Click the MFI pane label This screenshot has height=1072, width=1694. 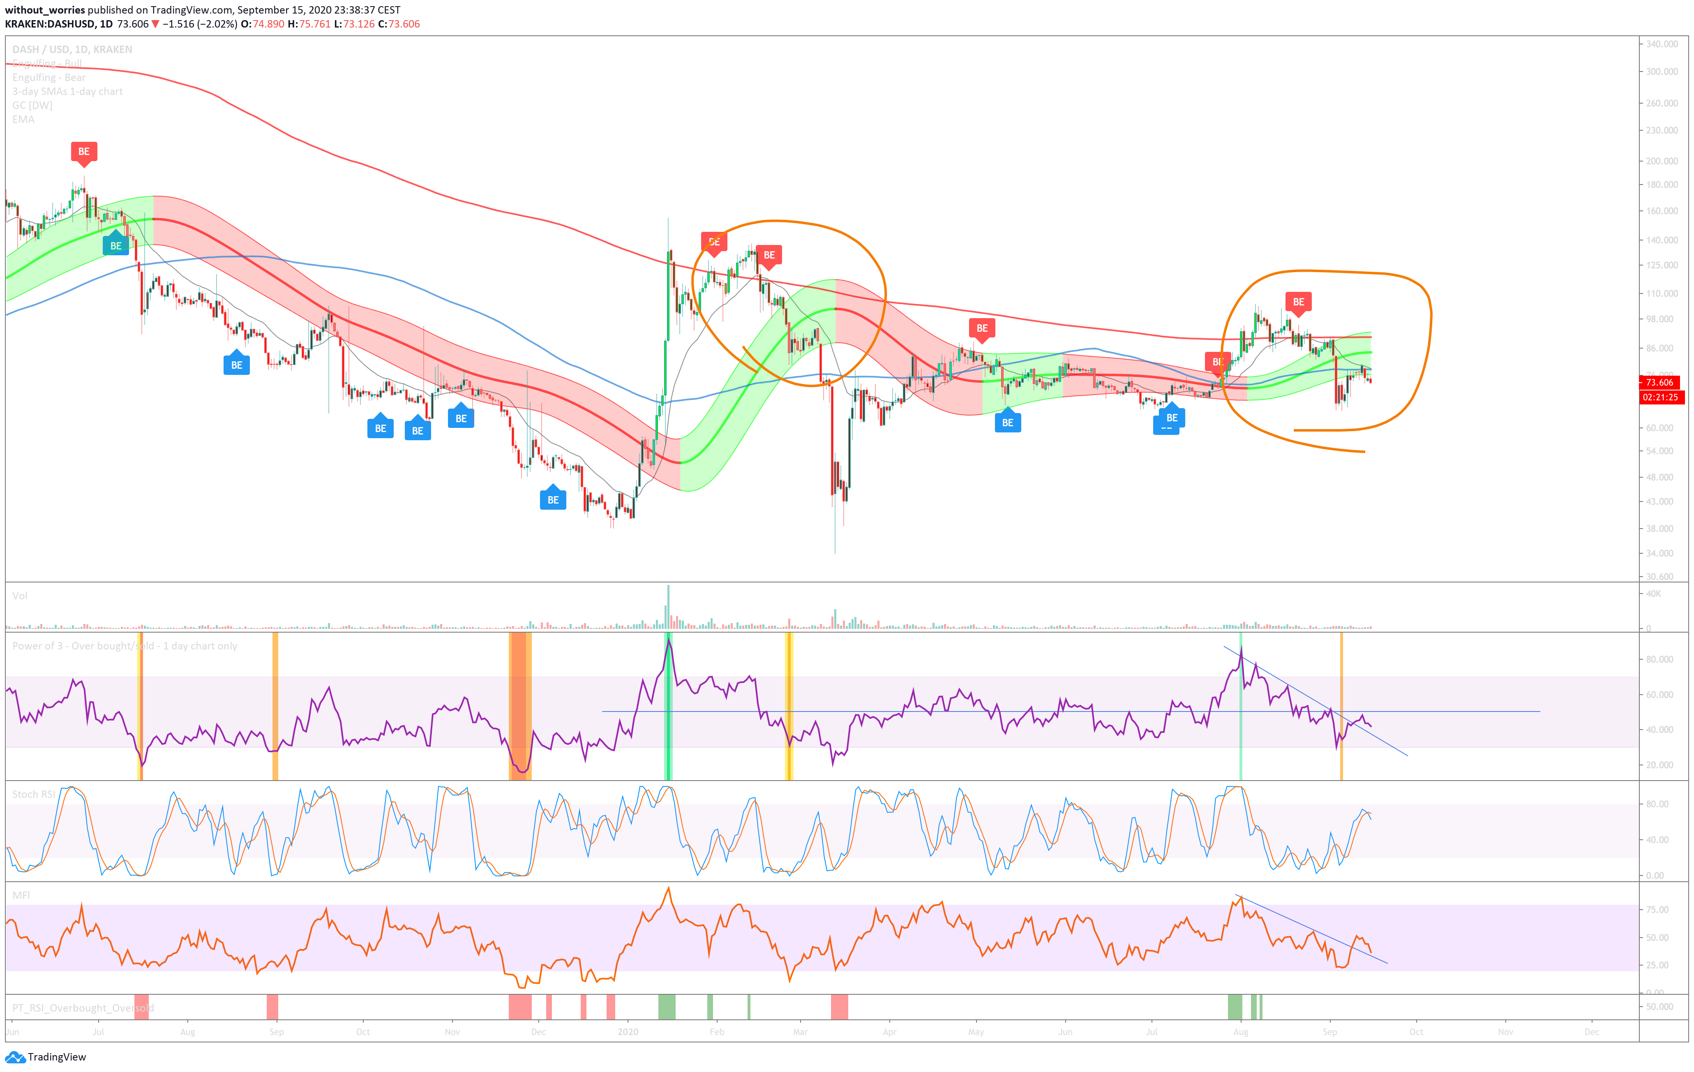tap(21, 895)
